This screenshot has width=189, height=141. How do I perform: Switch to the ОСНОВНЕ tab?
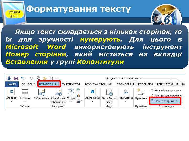(x=28, y=84)
